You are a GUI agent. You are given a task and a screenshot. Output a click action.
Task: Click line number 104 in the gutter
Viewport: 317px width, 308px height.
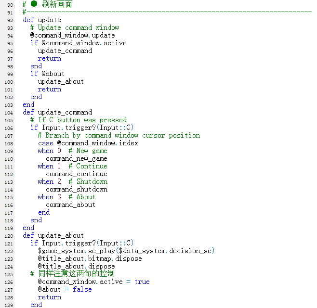click(x=9, y=113)
